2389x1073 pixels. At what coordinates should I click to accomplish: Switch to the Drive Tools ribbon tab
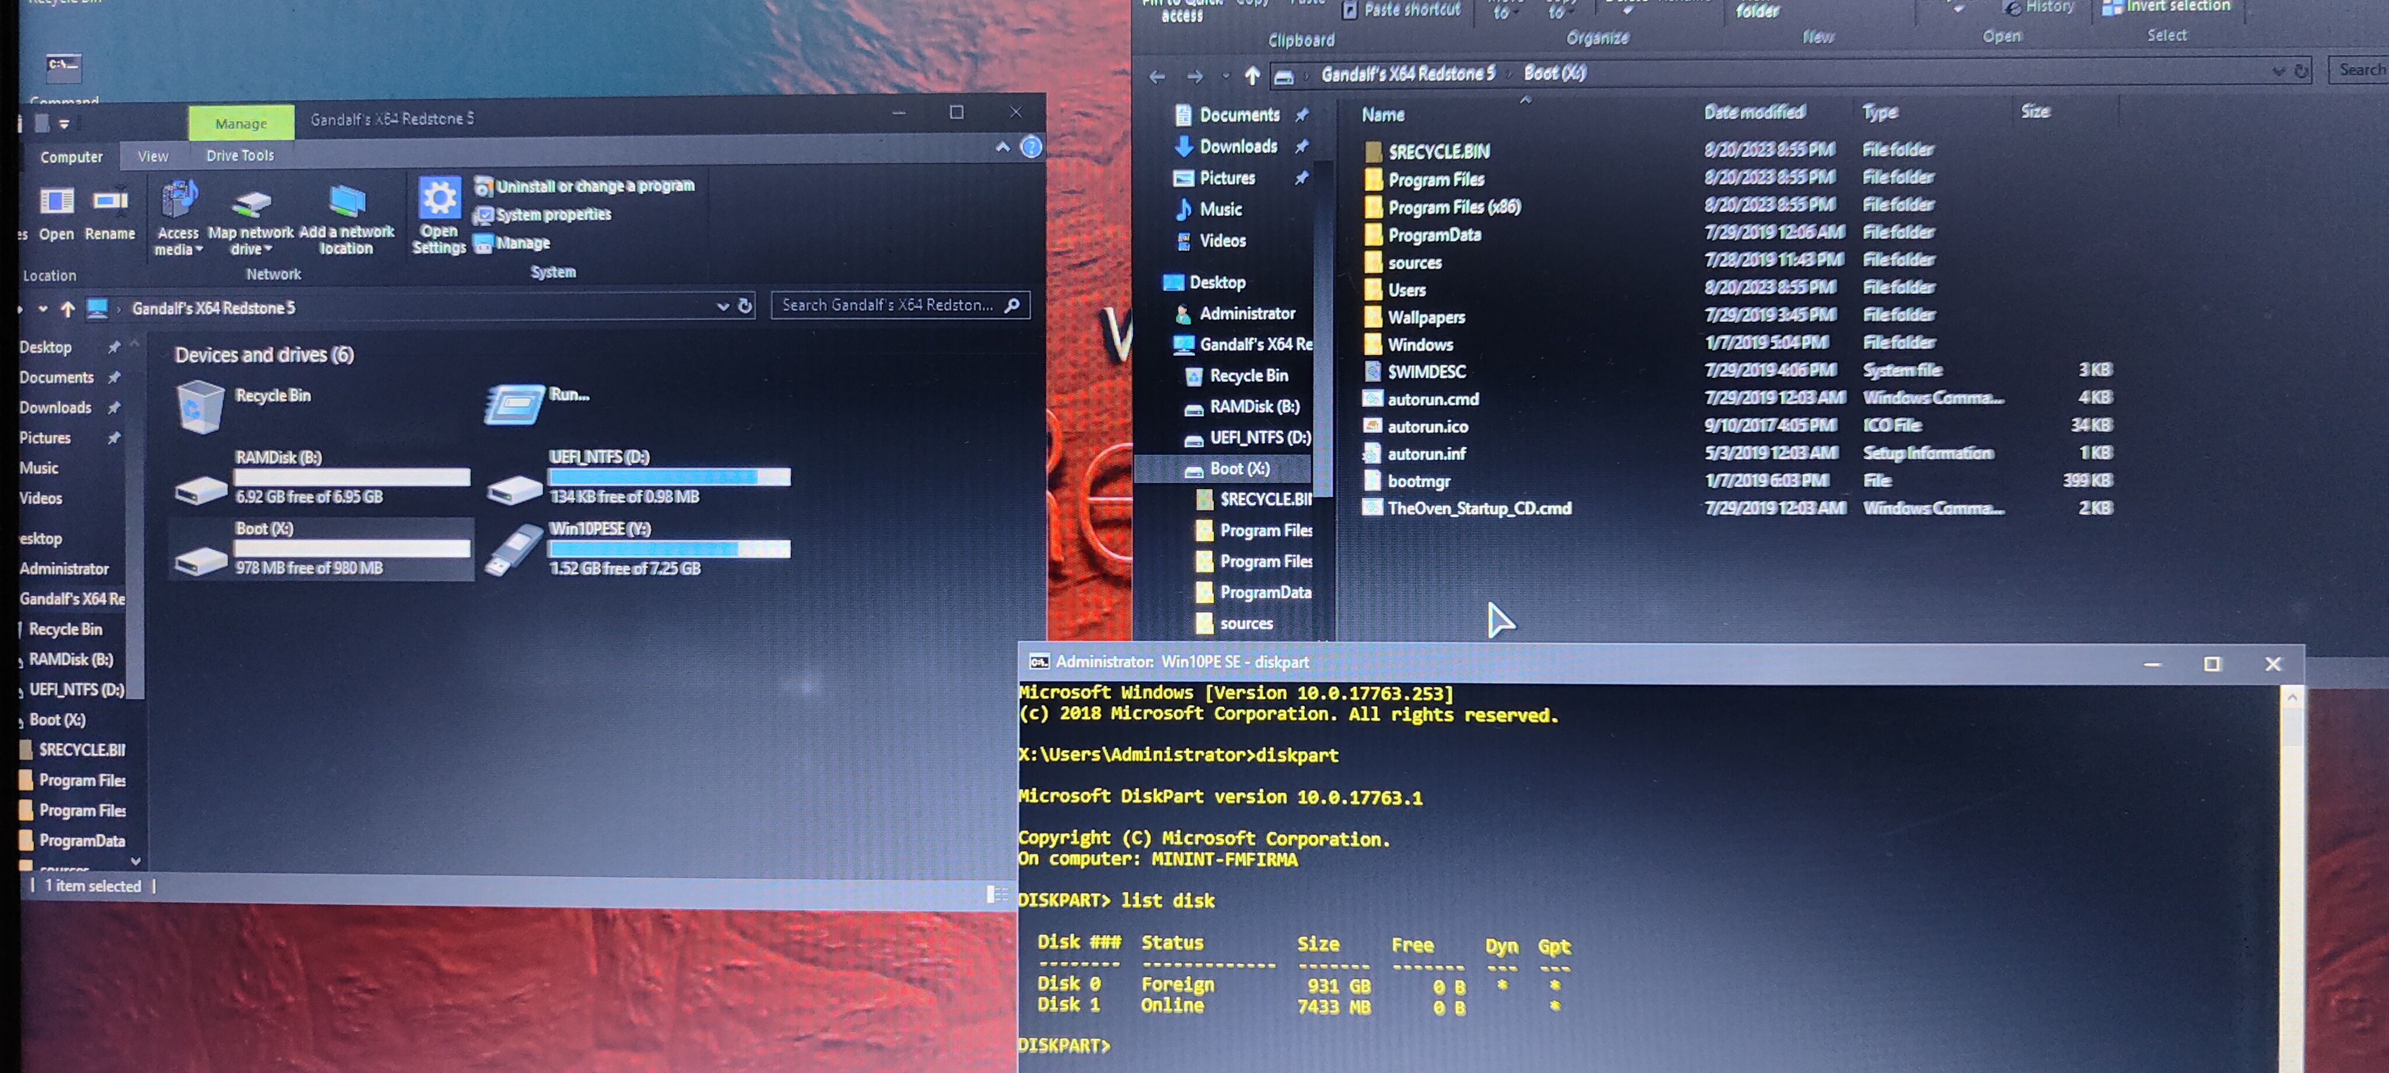(x=240, y=155)
